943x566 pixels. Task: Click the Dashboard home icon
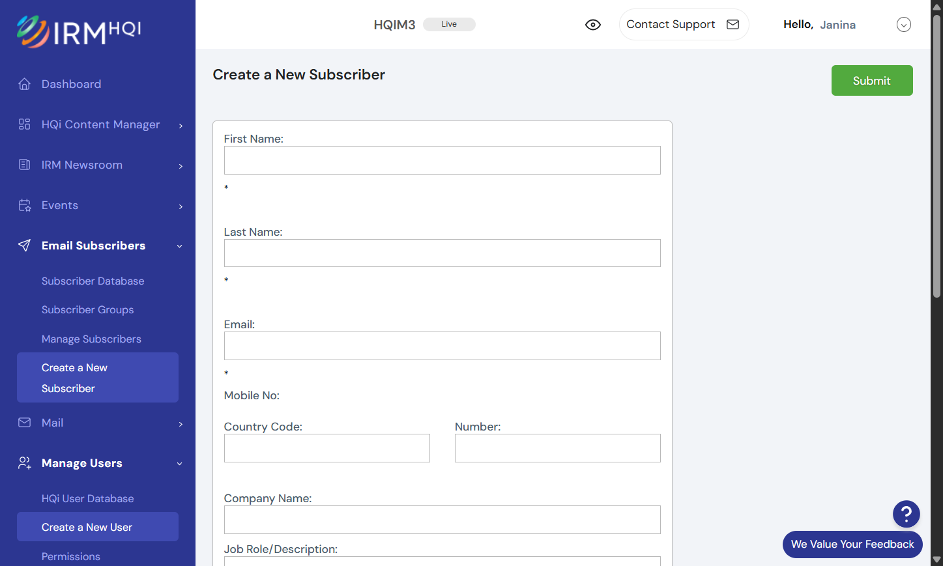click(x=25, y=84)
